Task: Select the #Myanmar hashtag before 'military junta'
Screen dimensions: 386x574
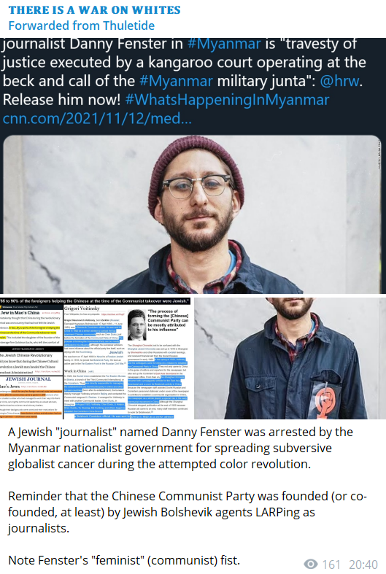Action: [x=176, y=81]
